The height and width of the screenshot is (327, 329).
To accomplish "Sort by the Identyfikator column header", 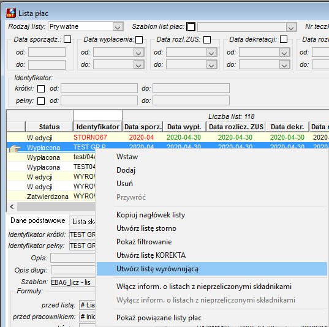I will [98, 127].
